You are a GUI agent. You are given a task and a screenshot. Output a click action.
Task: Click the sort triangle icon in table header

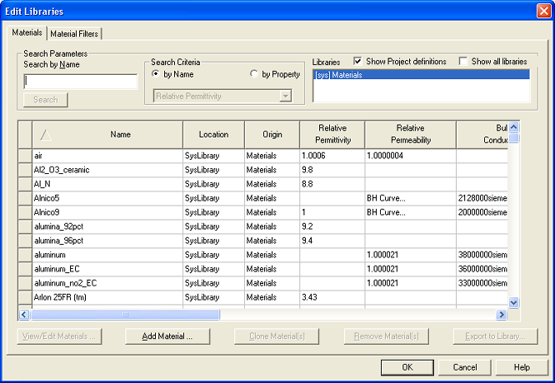pos(46,134)
